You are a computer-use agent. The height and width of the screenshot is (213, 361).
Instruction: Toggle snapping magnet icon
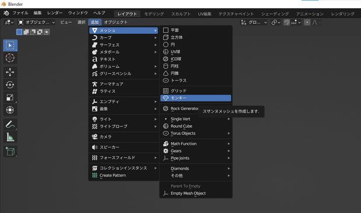pyautogui.click(x=286, y=22)
